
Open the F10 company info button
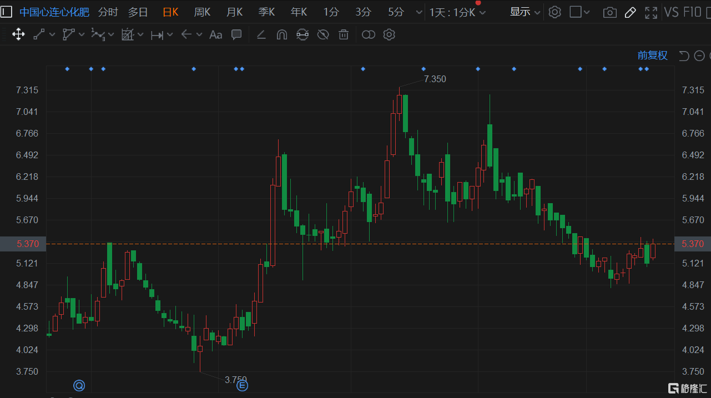[x=693, y=12]
